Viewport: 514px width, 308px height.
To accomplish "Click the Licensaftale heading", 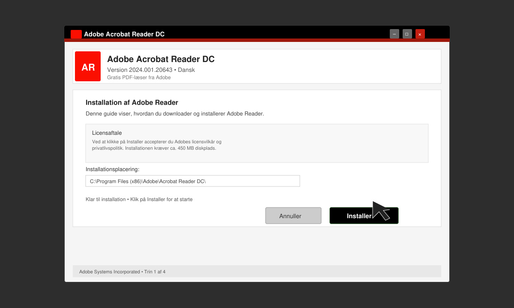I will [x=107, y=133].
